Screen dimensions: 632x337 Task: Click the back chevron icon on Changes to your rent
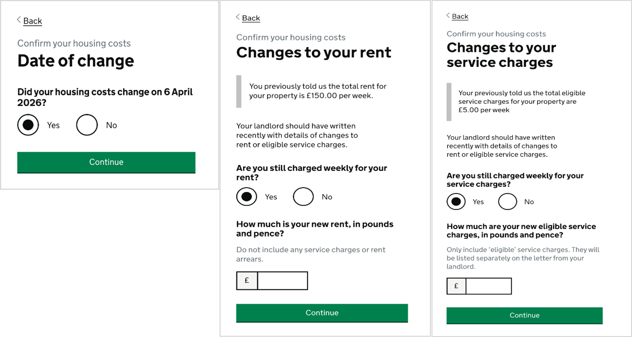point(237,18)
